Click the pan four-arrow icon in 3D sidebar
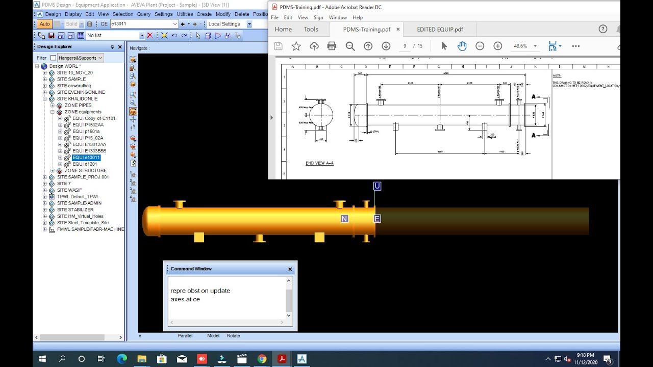Image resolution: width=653 pixels, height=367 pixels. [x=133, y=120]
